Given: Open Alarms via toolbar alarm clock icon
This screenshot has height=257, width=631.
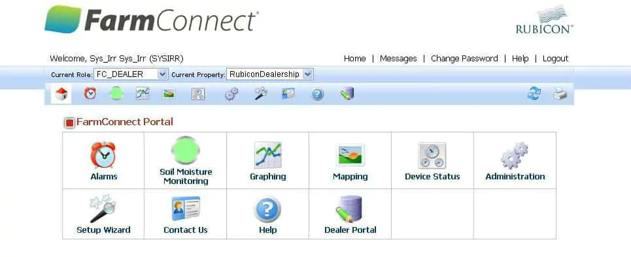Looking at the screenshot, I should point(90,93).
